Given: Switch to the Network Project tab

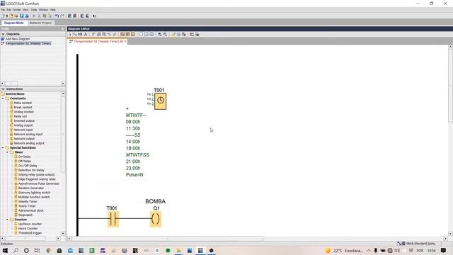Looking at the screenshot, I should 40,23.
